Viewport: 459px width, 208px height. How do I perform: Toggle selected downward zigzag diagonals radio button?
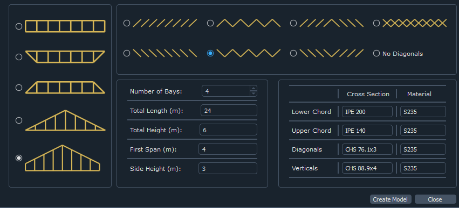click(x=210, y=53)
